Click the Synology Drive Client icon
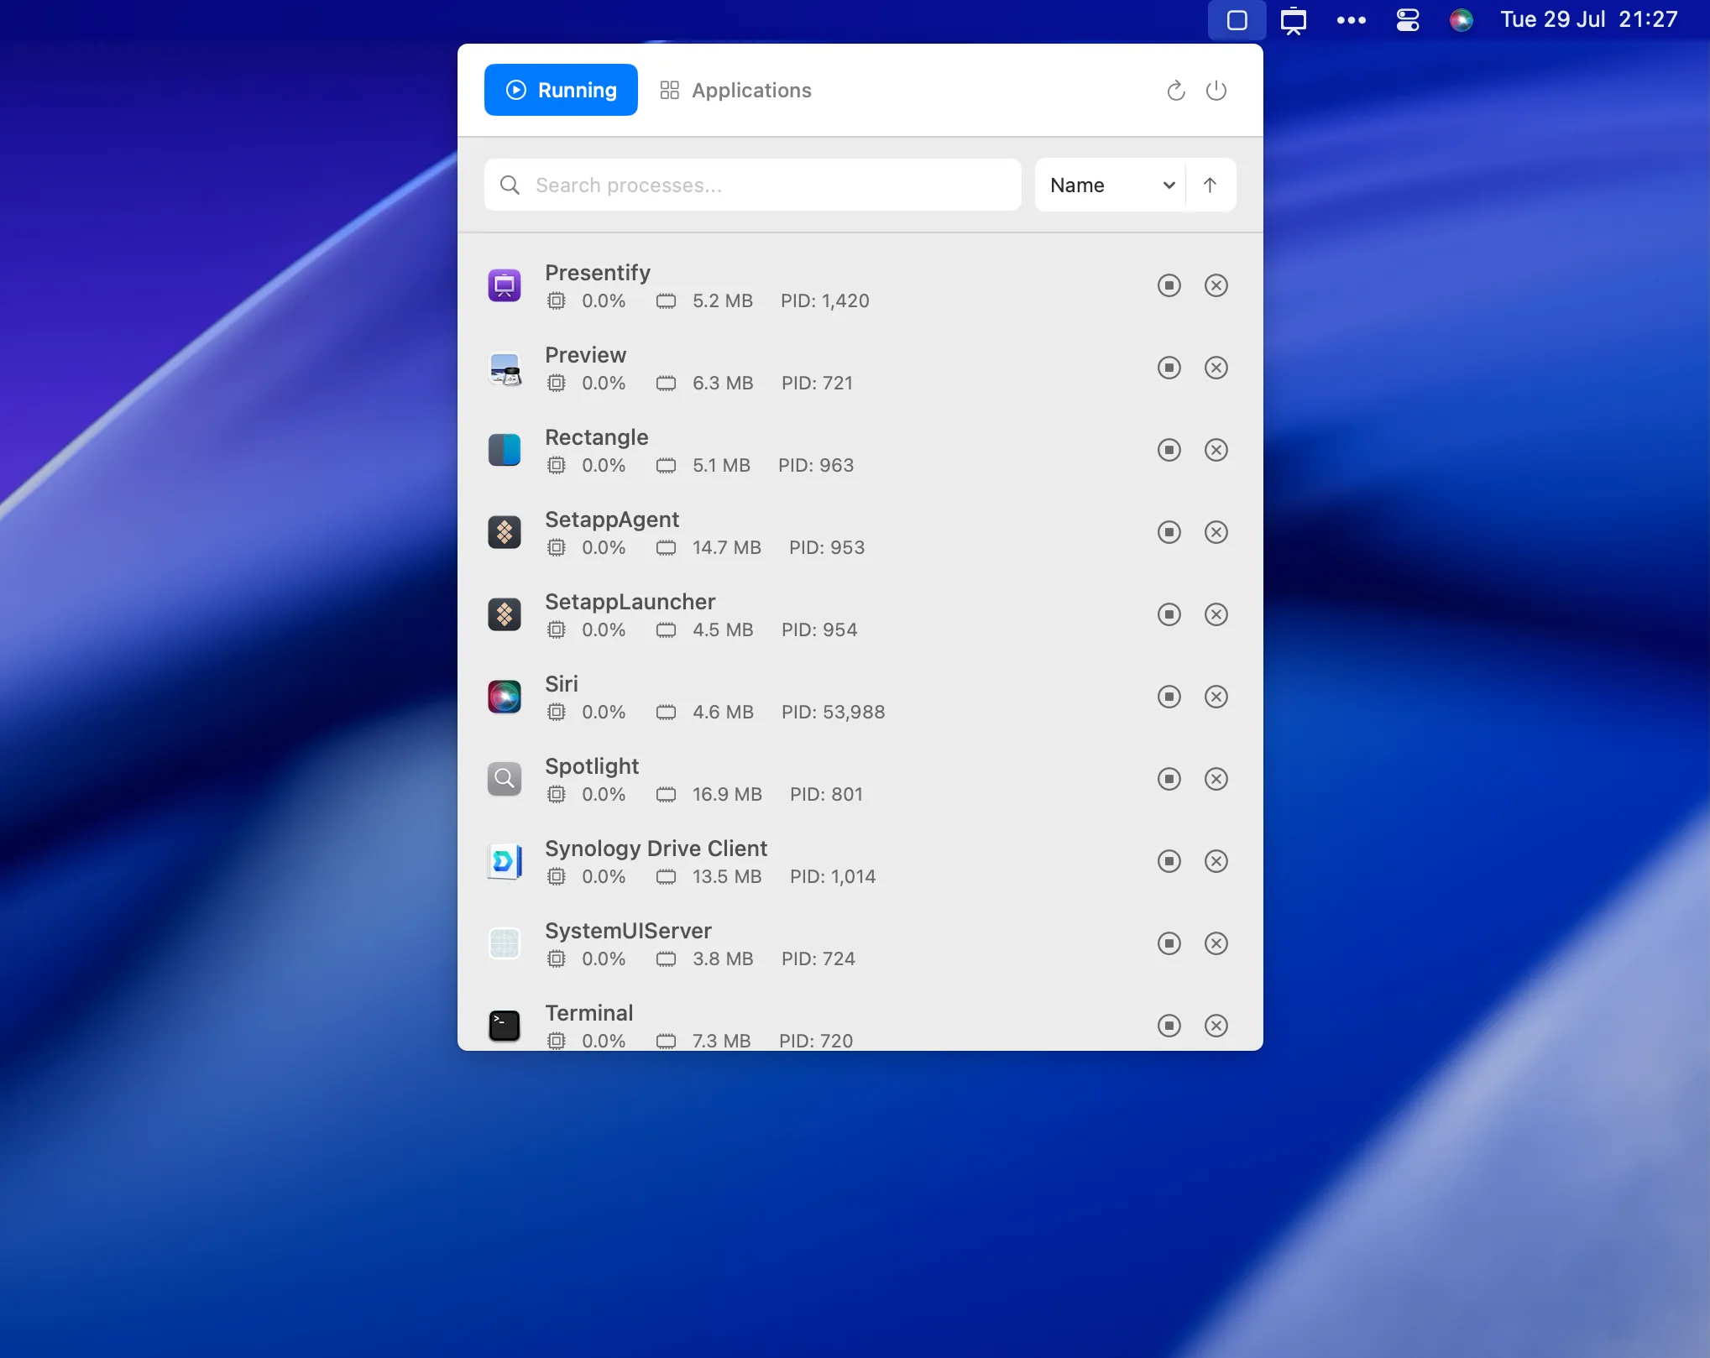The image size is (1710, 1358). (x=504, y=861)
